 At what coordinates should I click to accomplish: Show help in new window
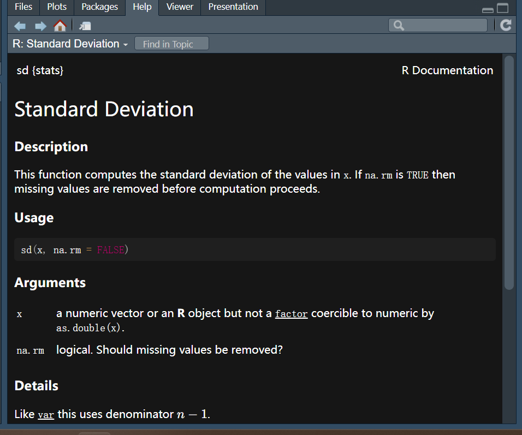[85, 26]
